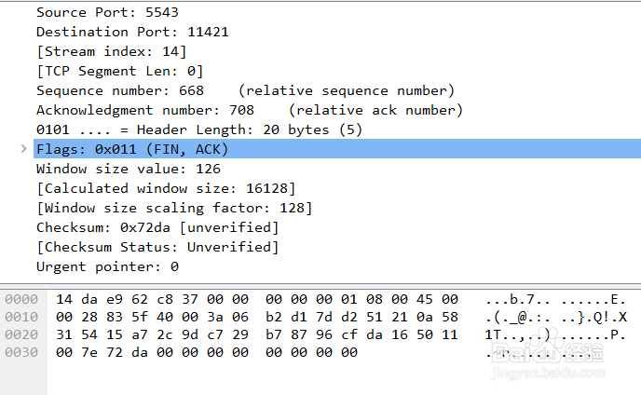
Task: Select the [TCP Segment Len: 0] line
Action: (x=120, y=71)
